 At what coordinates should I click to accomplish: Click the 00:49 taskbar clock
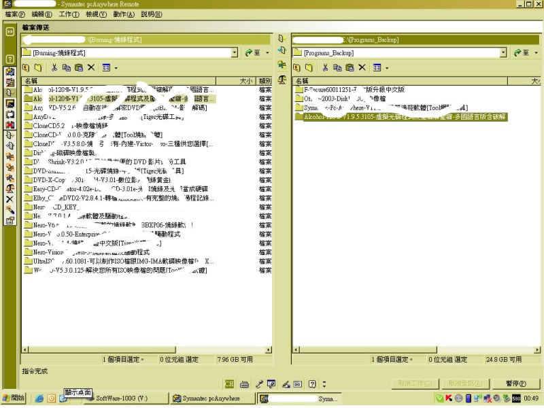[x=531, y=398]
